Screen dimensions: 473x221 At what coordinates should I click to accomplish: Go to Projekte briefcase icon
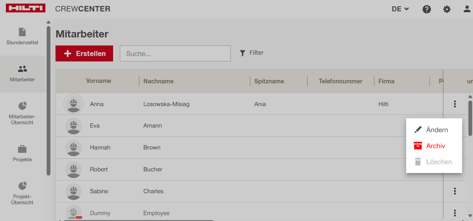tap(22, 154)
